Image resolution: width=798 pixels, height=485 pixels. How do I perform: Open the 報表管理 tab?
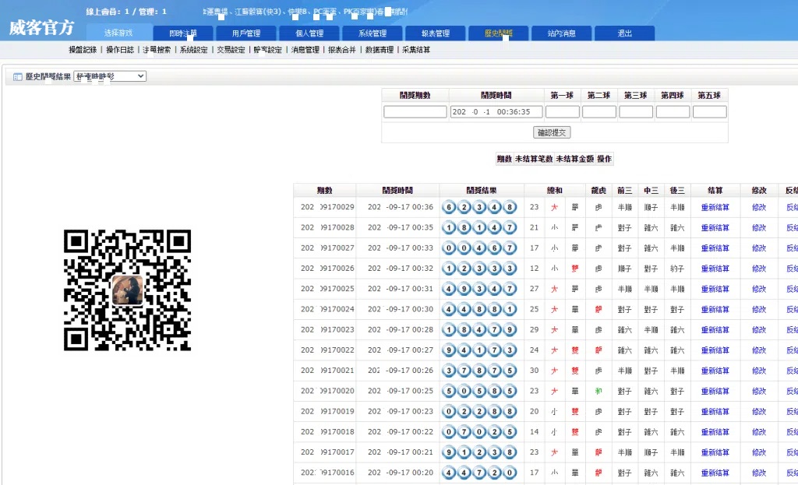(x=436, y=33)
